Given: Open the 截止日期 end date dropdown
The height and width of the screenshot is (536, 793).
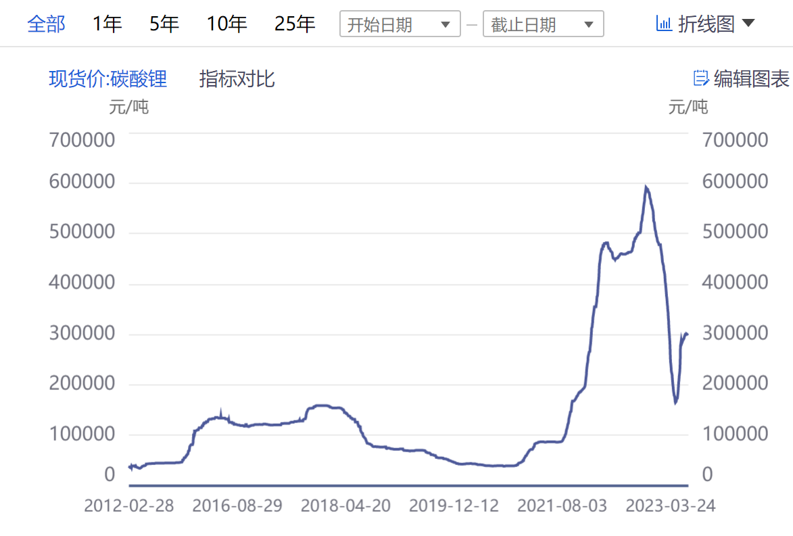Looking at the screenshot, I should click(543, 23).
